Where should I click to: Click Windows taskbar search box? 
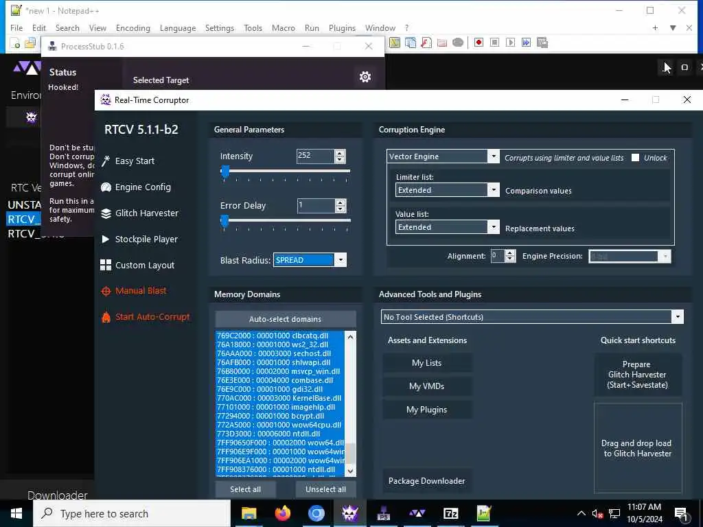point(132,513)
